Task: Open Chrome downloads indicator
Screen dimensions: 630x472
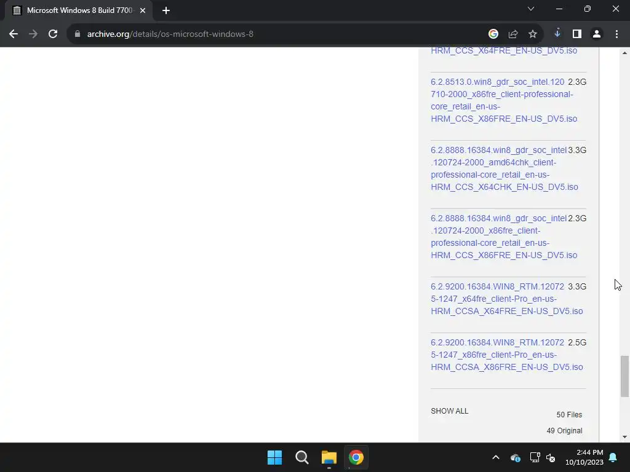Action: (x=557, y=34)
